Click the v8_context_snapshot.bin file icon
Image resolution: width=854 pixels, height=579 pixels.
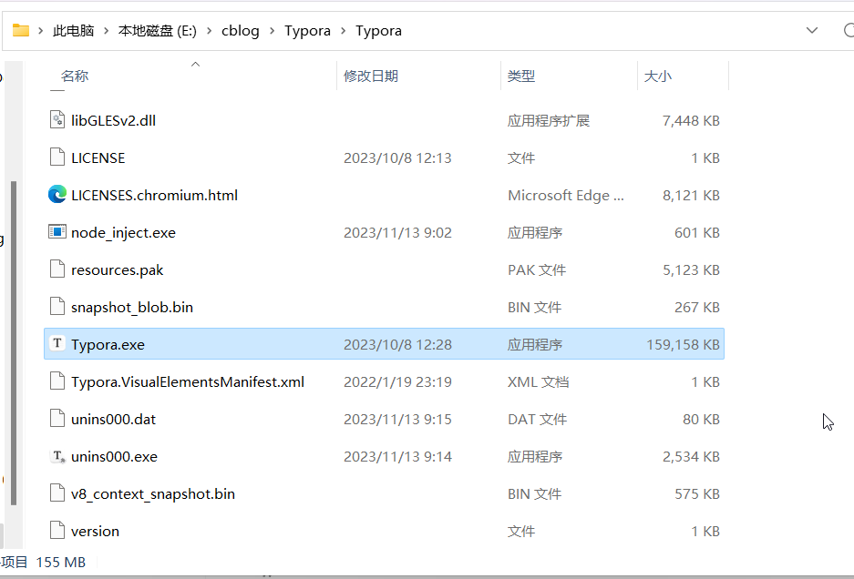[57, 493]
